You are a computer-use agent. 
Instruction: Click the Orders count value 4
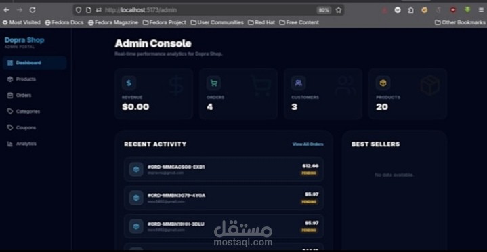[210, 107]
